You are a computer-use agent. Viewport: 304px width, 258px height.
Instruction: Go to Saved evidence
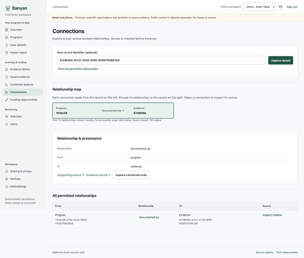coord(23,77)
